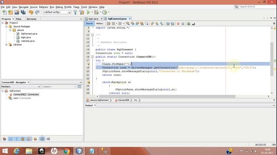Toggle Show Static Members filter in Navigator
277x155 pixels.
(x=16, y=139)
